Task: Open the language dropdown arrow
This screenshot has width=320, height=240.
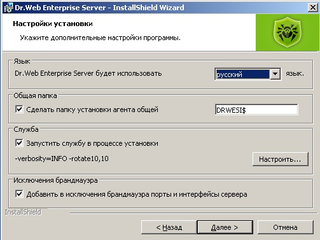Action: (x=275, y=74)
